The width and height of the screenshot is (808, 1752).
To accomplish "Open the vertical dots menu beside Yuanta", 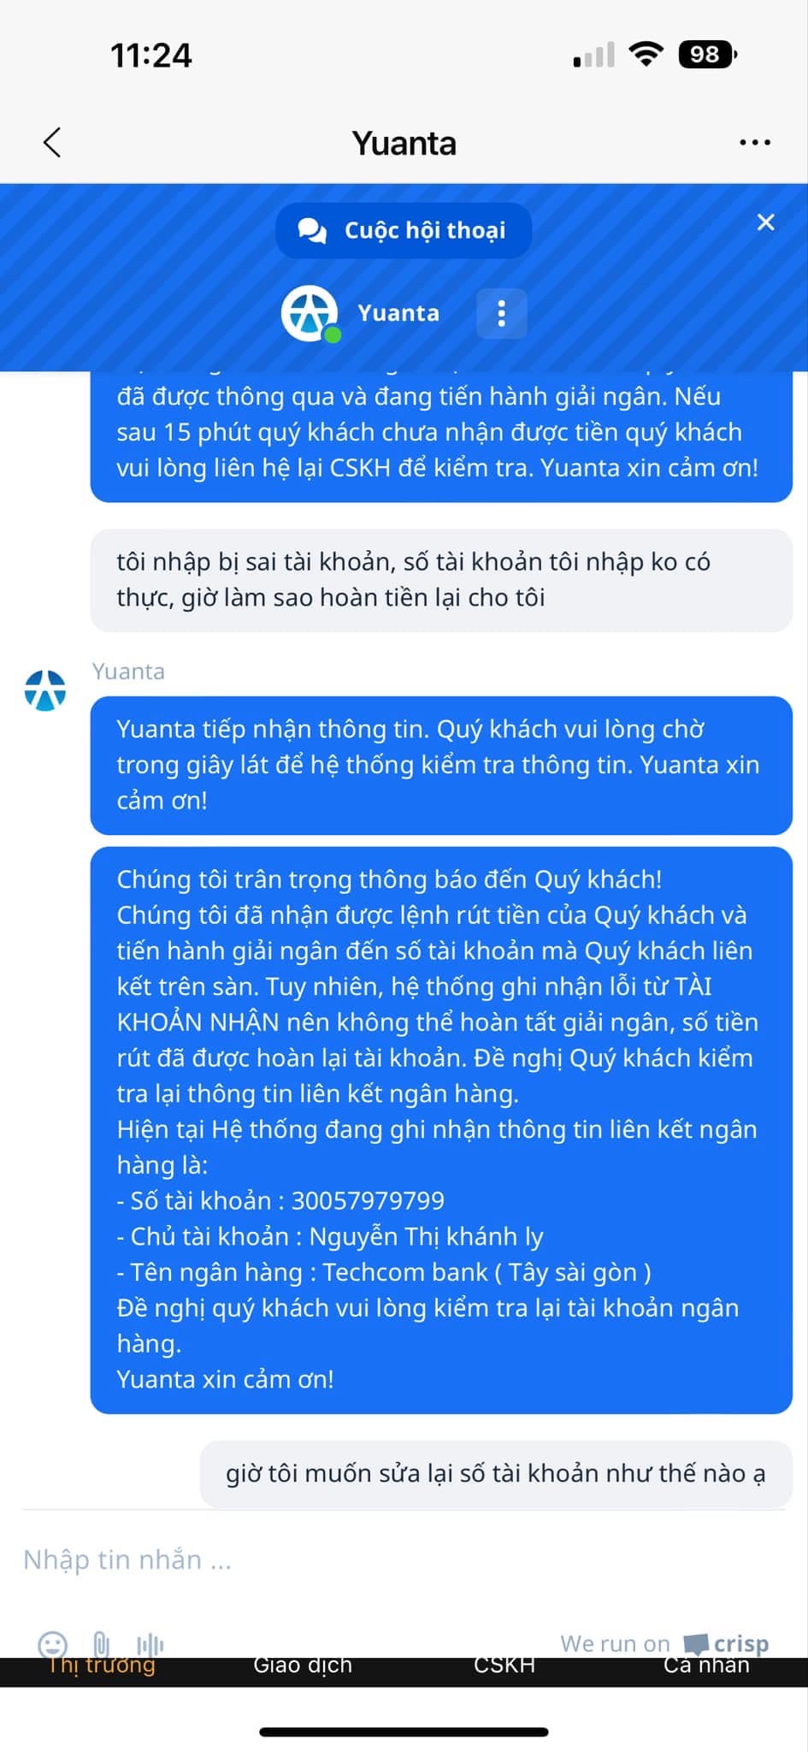I will click(502, 313).
